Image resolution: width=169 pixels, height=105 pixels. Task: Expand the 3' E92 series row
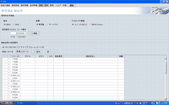tap(9, 84)
